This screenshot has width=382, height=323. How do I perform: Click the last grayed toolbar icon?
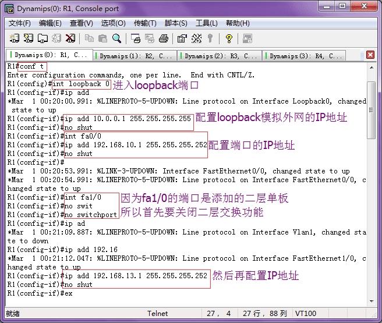click(247, 38)
